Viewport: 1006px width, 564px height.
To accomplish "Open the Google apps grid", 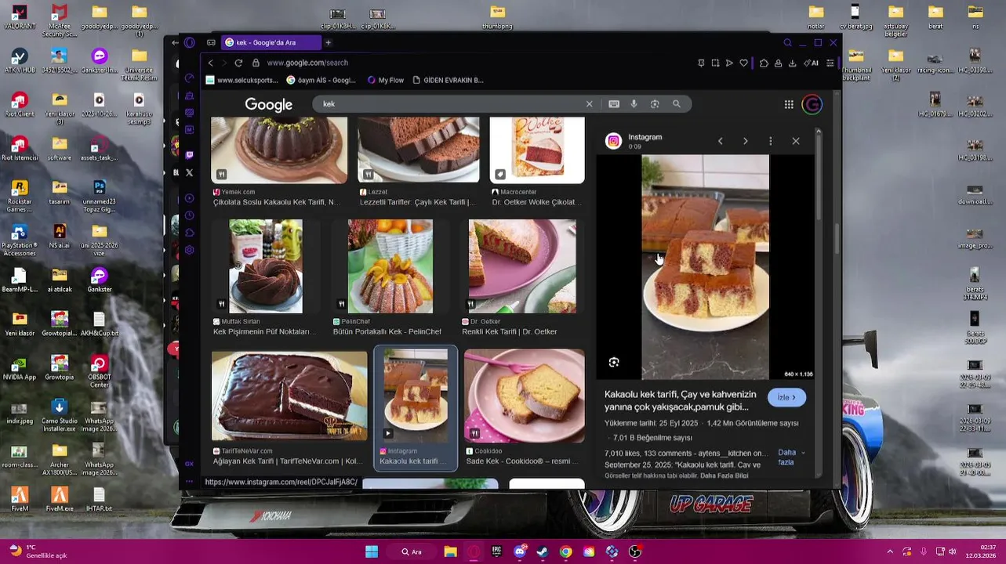I will coord(789,104).
